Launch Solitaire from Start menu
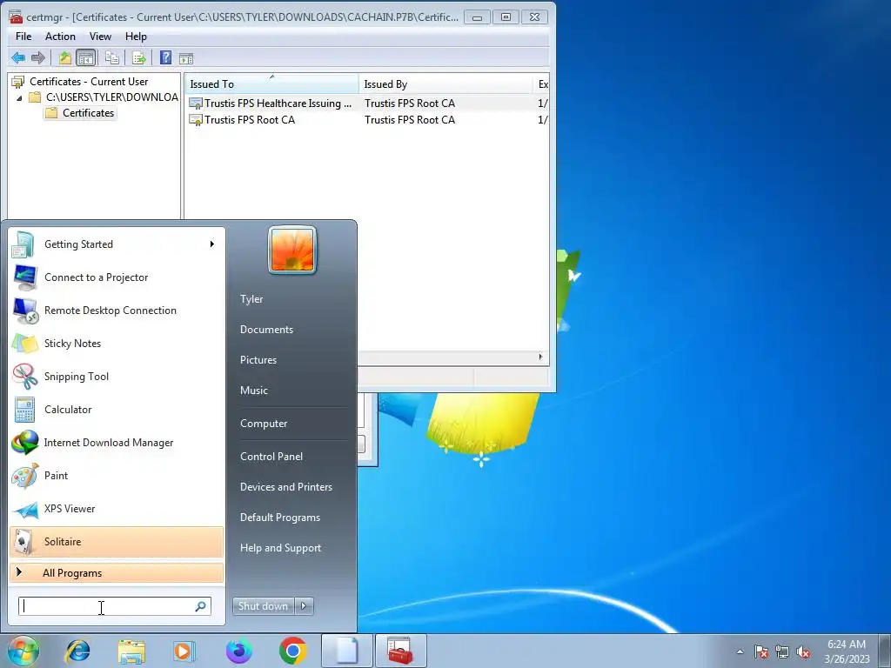 [117, 541]
